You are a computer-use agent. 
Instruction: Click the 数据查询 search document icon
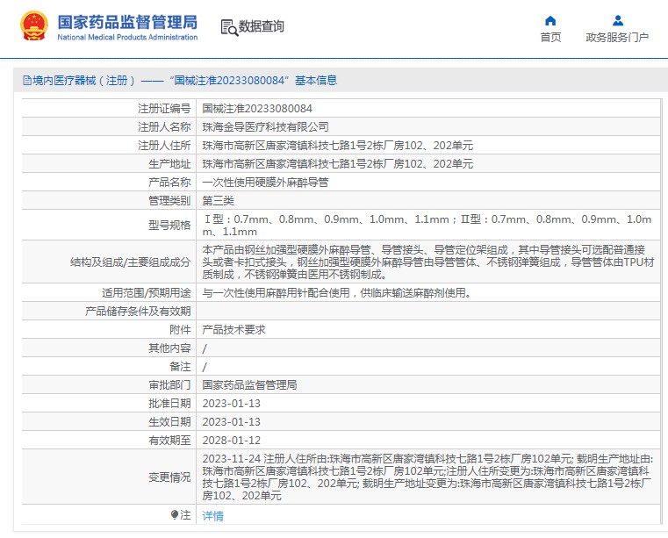[x=228, y=27]
